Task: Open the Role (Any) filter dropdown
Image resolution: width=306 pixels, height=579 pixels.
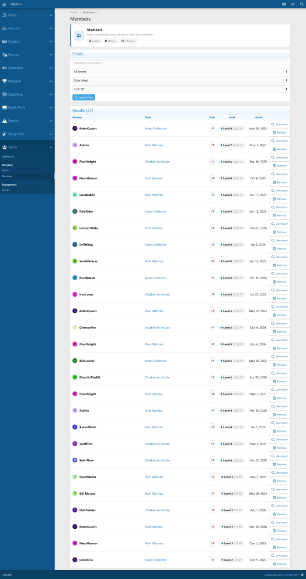Action: pos(180,80)
